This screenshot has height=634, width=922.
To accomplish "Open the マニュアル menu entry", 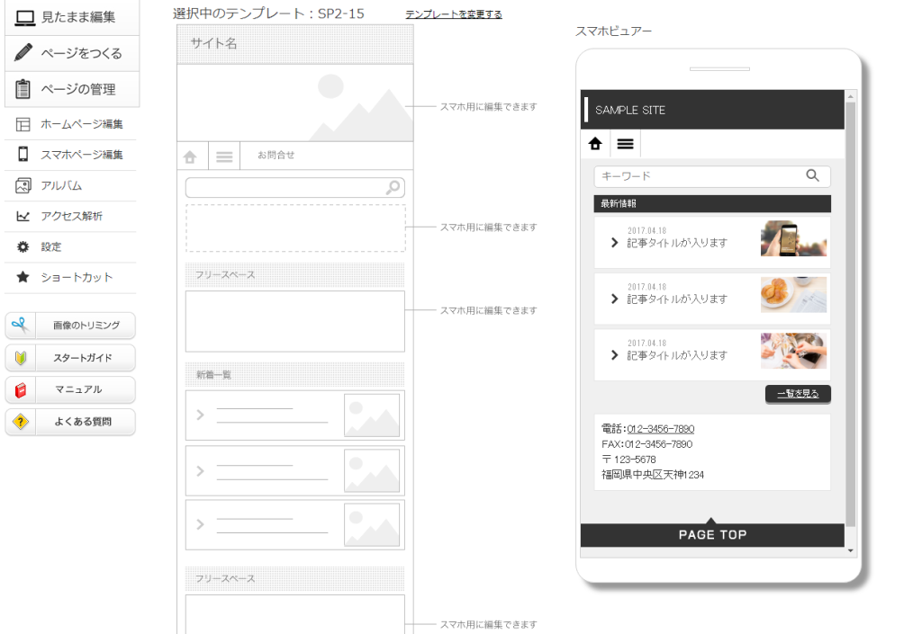I will [69, 389].
